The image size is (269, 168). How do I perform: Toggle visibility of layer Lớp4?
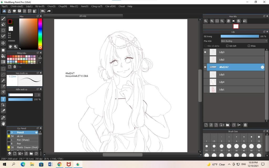pos(205,82)
